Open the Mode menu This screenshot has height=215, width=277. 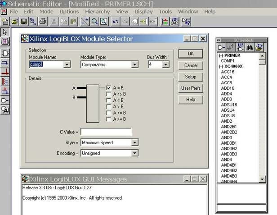(46, 12)
